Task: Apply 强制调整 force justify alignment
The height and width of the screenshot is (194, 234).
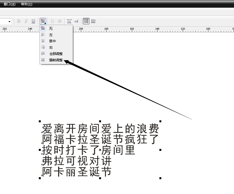Action: (56, 60)
